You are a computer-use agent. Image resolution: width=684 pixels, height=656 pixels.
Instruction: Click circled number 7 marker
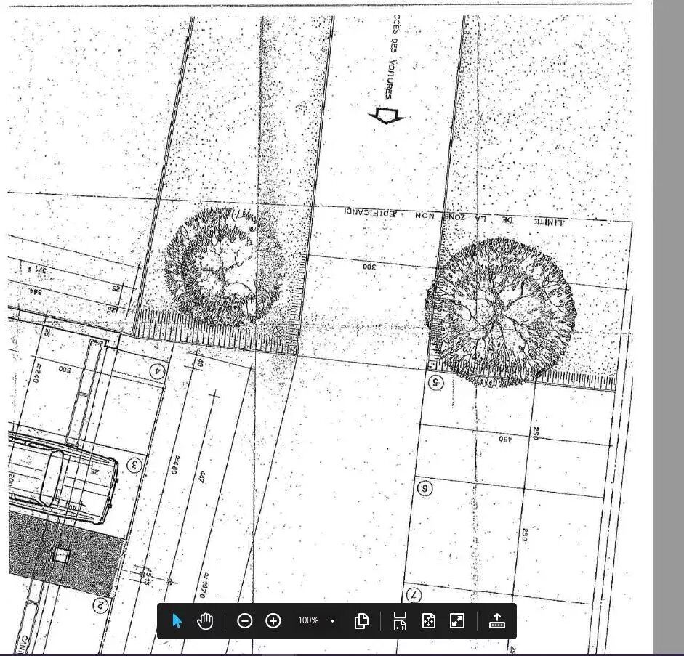click(414, 595)
